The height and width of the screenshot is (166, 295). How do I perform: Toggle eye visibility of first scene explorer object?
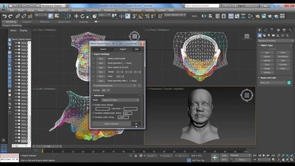(16, 43)
